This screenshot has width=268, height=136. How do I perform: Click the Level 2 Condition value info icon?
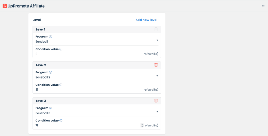click(x=61, y=85)
